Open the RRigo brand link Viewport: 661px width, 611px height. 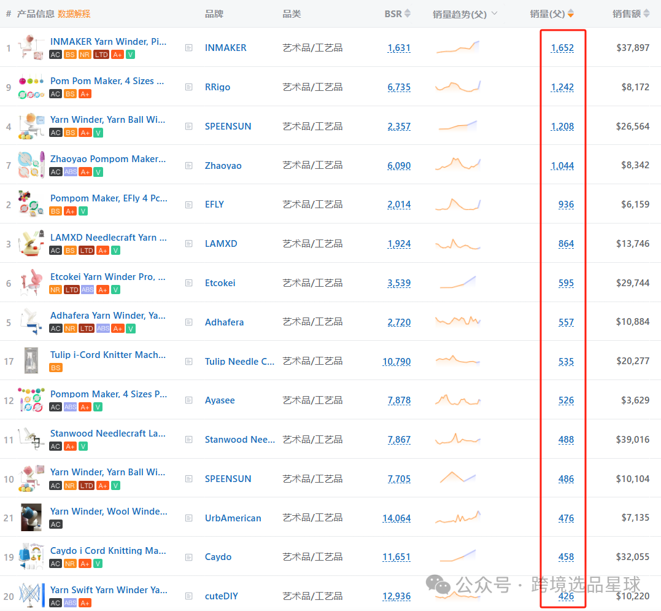[217, 87]
